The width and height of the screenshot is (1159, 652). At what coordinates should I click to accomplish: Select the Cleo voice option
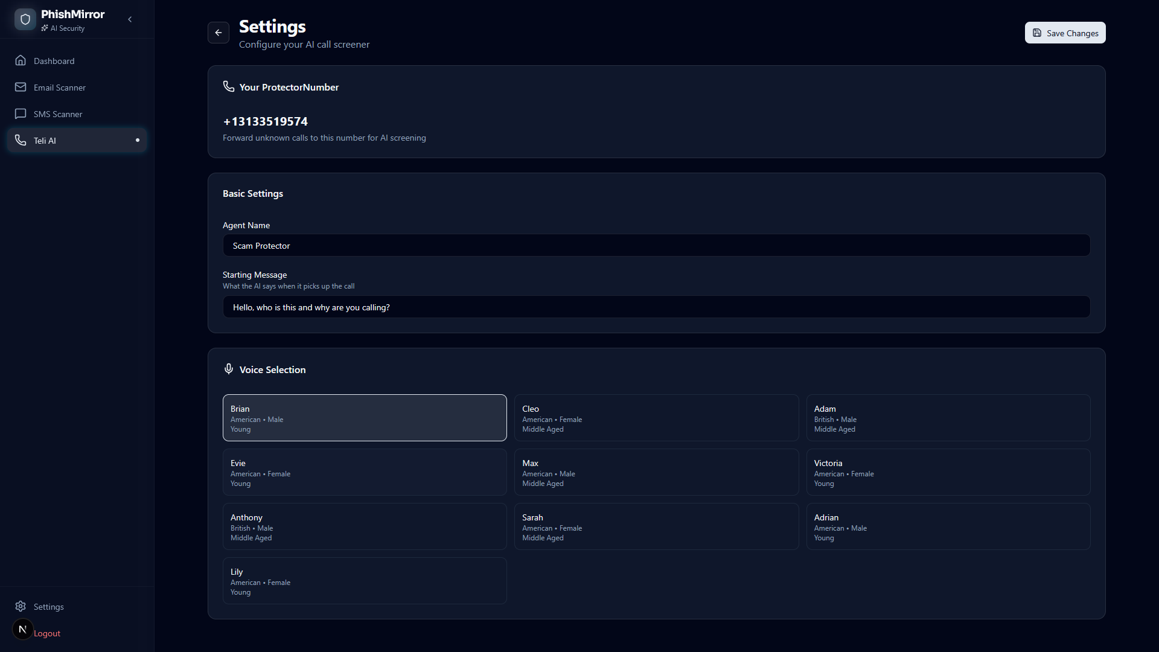click(656, 418)
